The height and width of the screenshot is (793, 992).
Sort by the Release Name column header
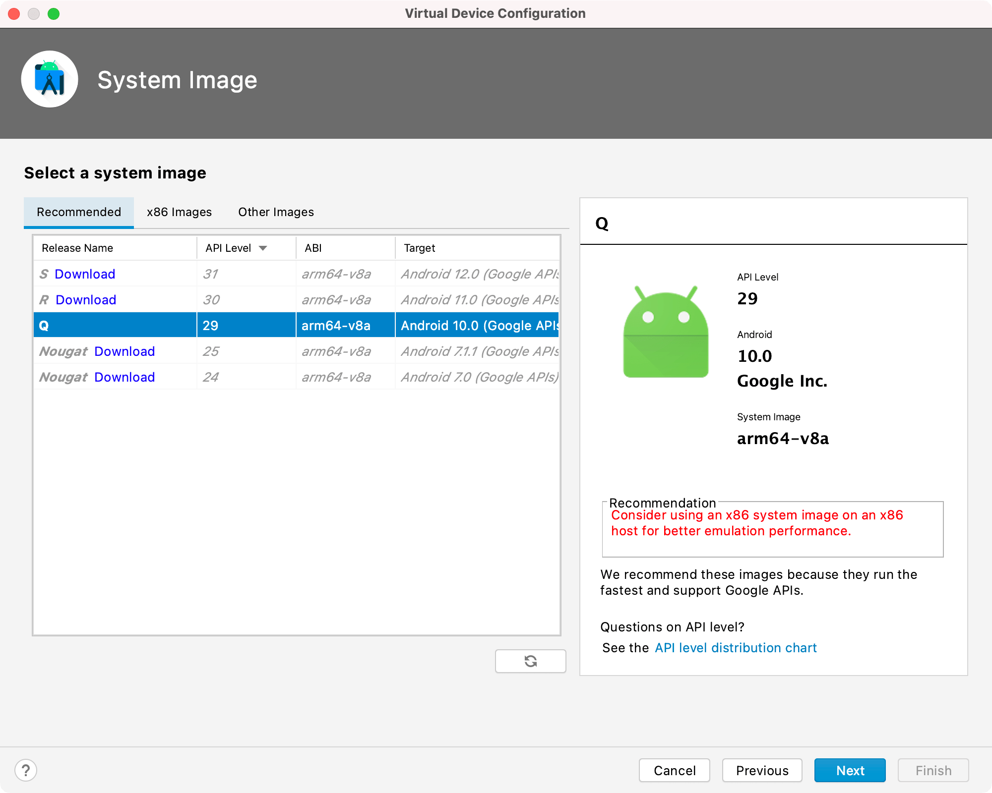(x=77, y=248)
